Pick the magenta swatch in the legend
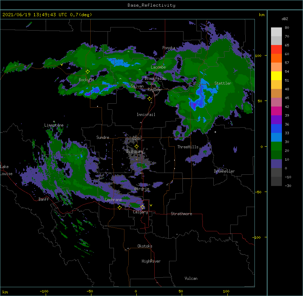The height and width of the screenshot is (296, 303). coord(276,111)
